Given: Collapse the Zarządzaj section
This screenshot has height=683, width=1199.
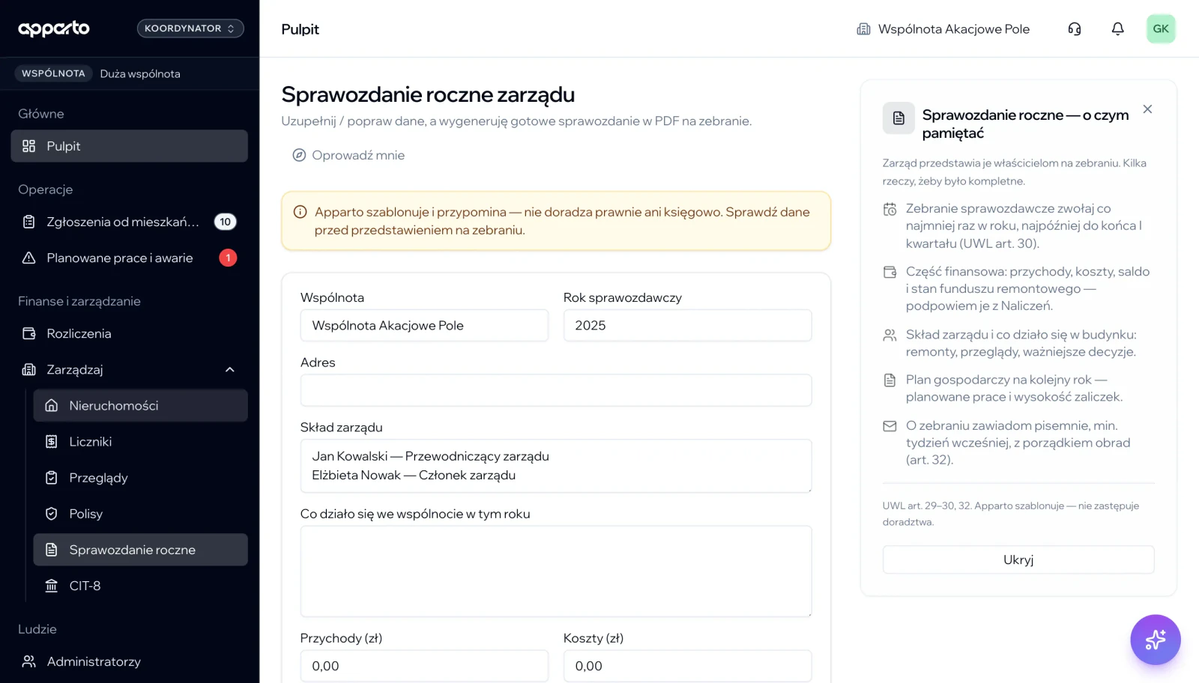Looking at the screenshot, I should (229, 369).
